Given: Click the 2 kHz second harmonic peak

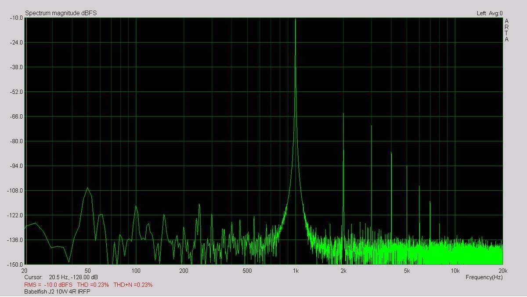Looking at the screenshot, I should 343,114.
